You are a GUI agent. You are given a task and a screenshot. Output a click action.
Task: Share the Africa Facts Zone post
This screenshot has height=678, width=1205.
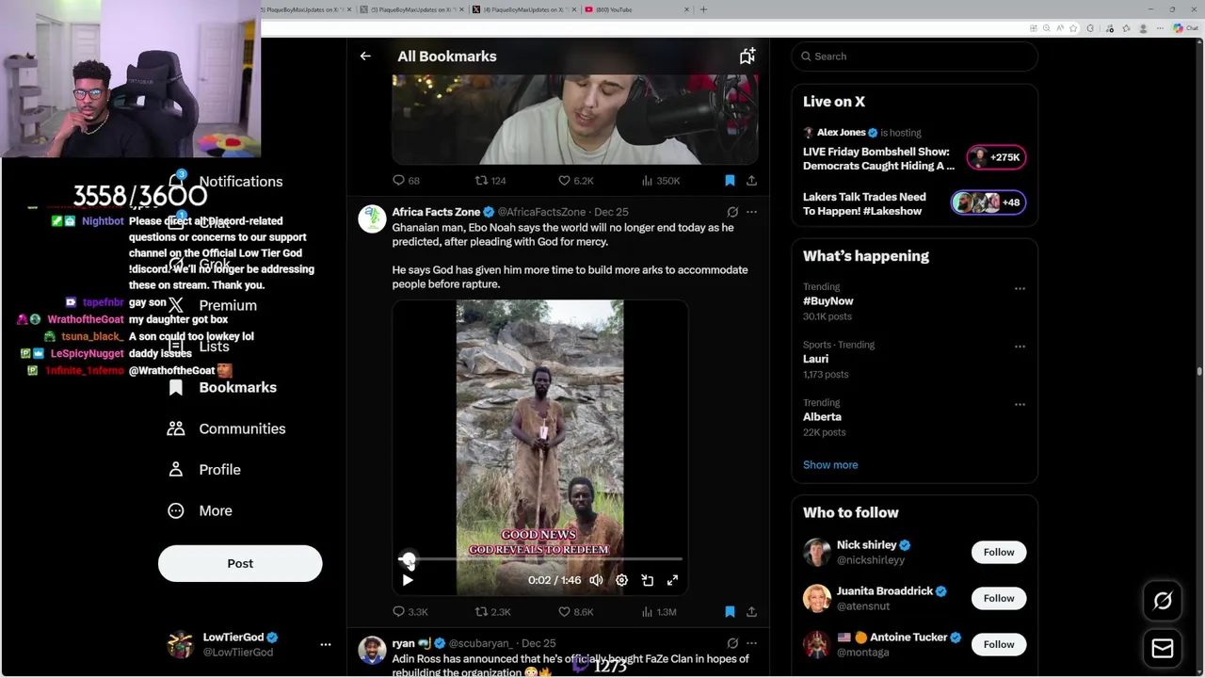751,612
